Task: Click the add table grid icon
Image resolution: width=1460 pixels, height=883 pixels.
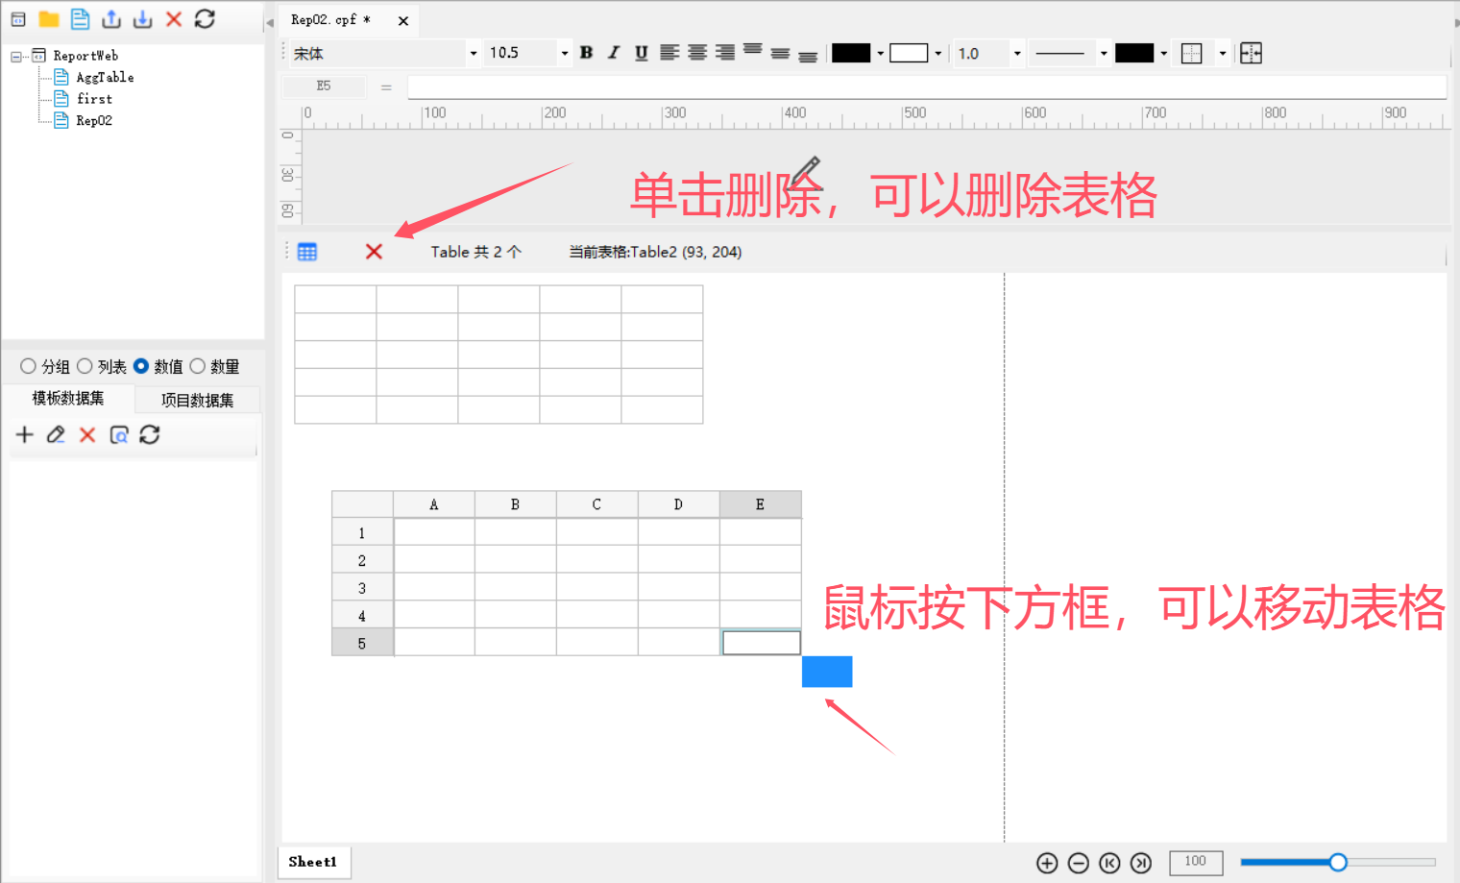Action: [x=307, y=252]
